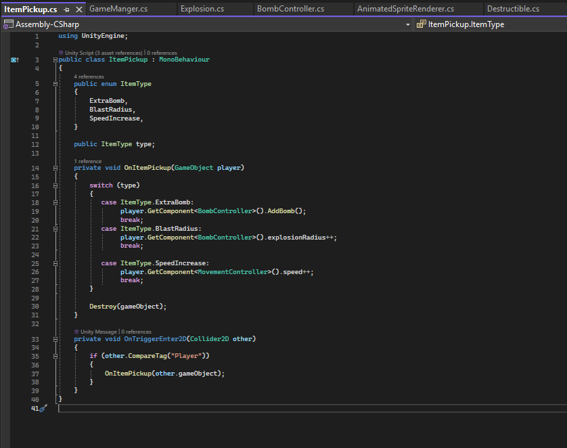
Task: Collapse the OnItemPickup method block
Action: point(55,168)
